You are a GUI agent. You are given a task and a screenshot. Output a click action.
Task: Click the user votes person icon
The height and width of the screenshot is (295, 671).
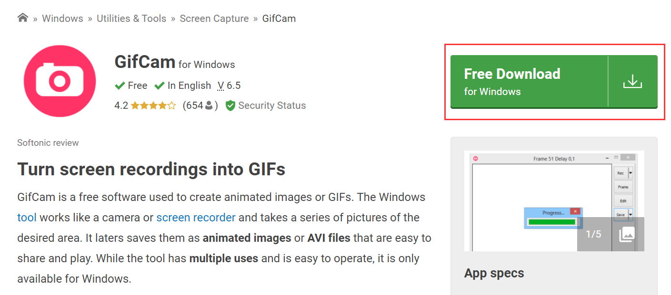coord(209,105)
